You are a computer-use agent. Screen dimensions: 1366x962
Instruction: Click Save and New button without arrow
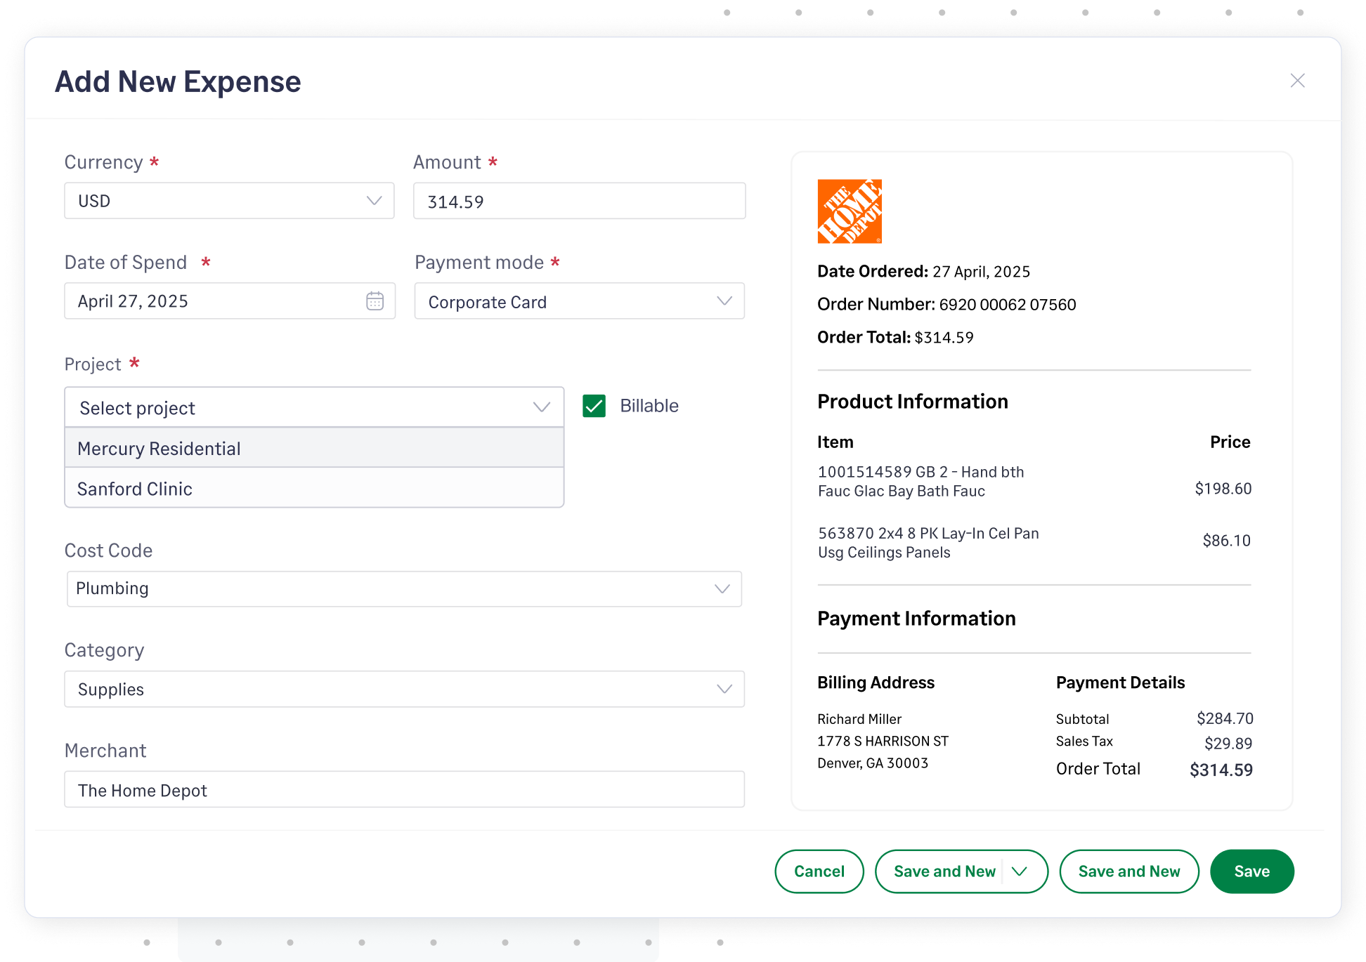click(1128, 871)
